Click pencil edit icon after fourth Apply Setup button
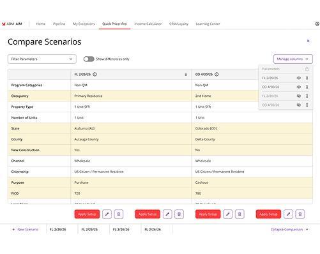This screenshot has height=254, width=320. pos(288,214)
